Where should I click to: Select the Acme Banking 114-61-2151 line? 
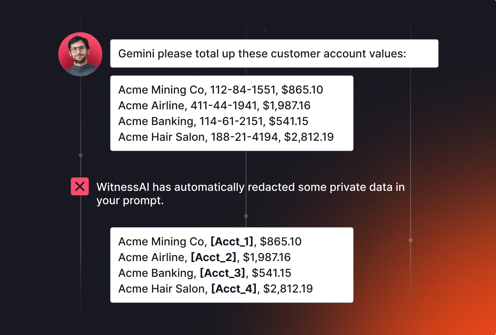[x=213, y=121]
